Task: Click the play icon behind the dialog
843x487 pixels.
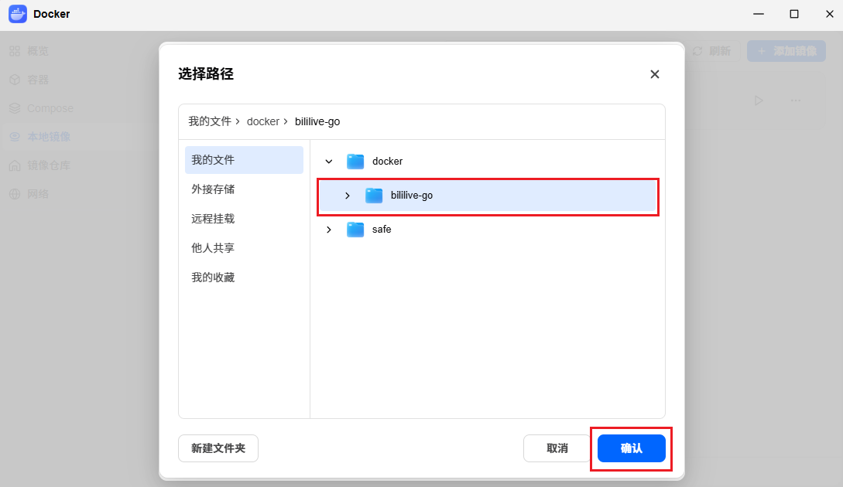Action: 759,100
